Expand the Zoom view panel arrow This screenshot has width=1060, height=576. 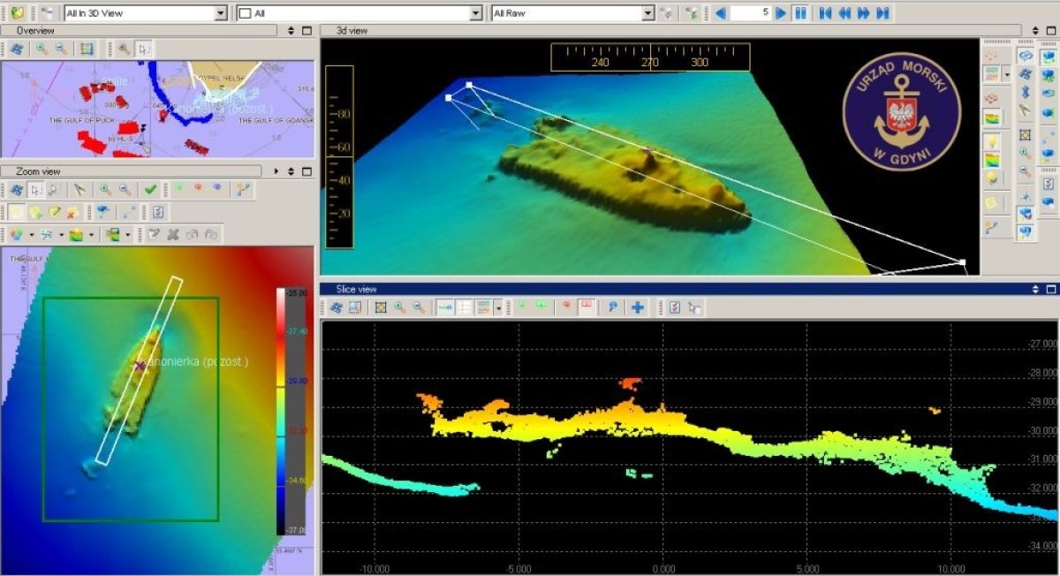(x=276, y=171)
